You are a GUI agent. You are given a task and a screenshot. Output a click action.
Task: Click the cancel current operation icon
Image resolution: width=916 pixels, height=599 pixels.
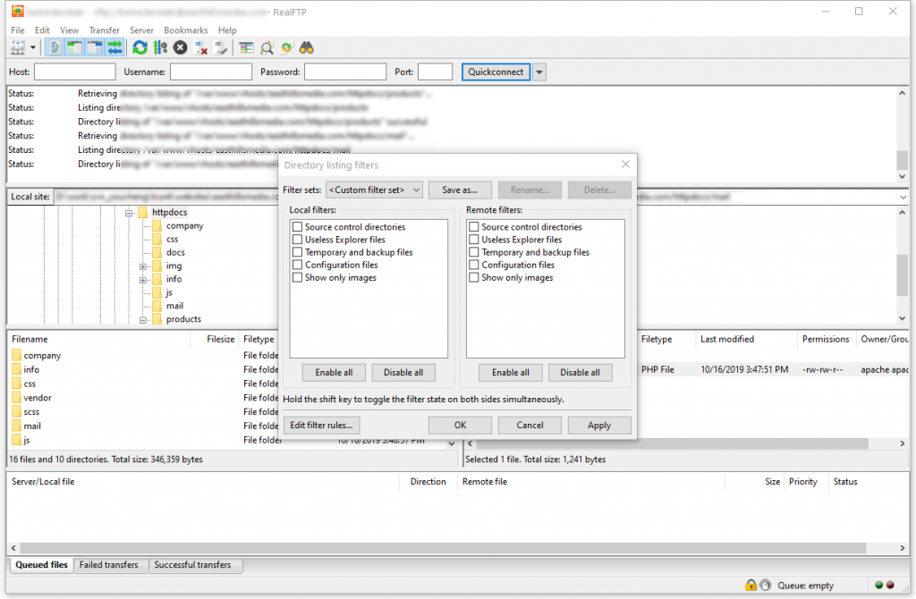pyautogui.click(x=181, y=48)
